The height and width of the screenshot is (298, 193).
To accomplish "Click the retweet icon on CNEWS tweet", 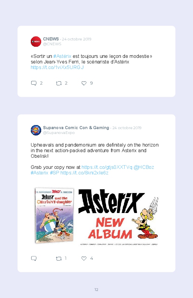I will click(x=59, y=83).
